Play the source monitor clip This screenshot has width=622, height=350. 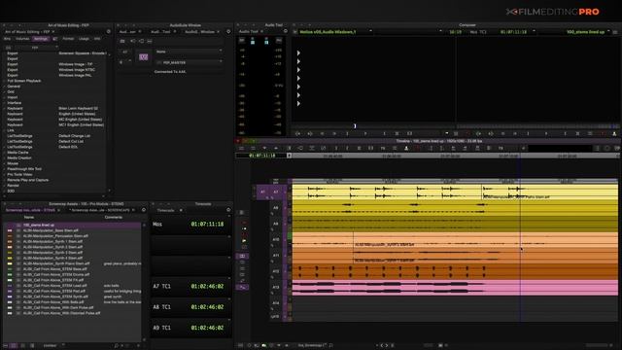coord(365,134)
